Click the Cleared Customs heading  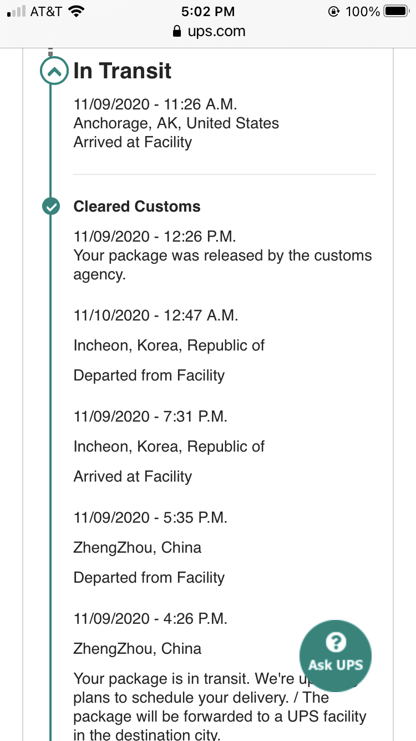(137, 207)
